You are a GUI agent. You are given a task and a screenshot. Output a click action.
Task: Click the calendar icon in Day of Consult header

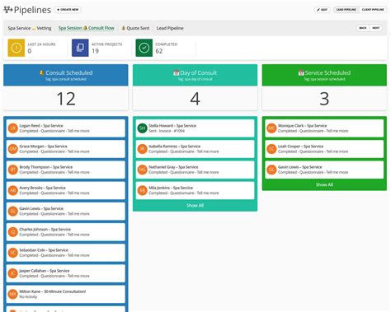[x=177, y=72]
